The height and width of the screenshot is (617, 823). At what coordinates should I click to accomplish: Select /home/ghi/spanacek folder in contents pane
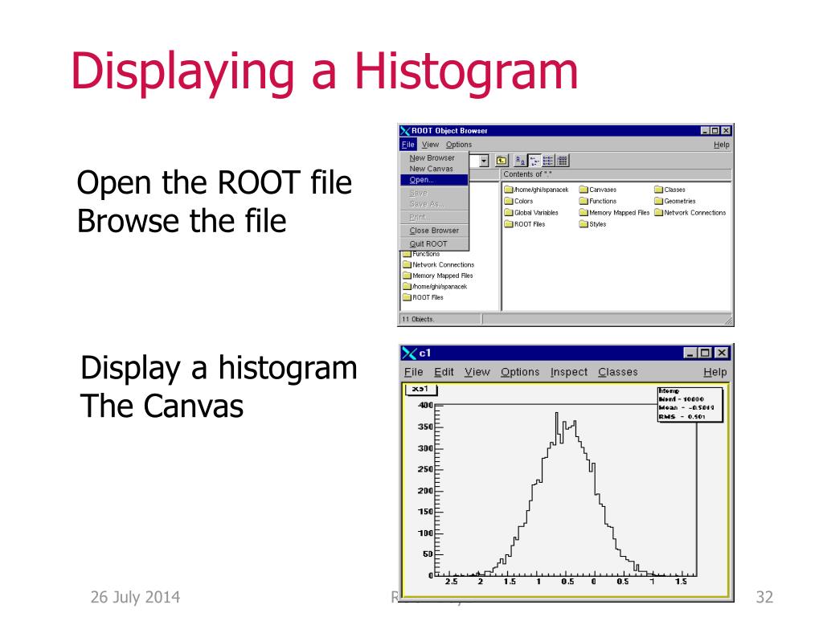tap(536, 190)
